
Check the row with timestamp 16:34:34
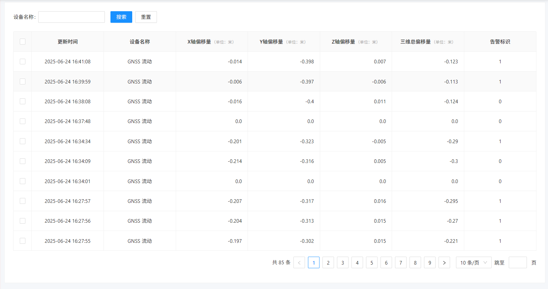click(22, 141)
